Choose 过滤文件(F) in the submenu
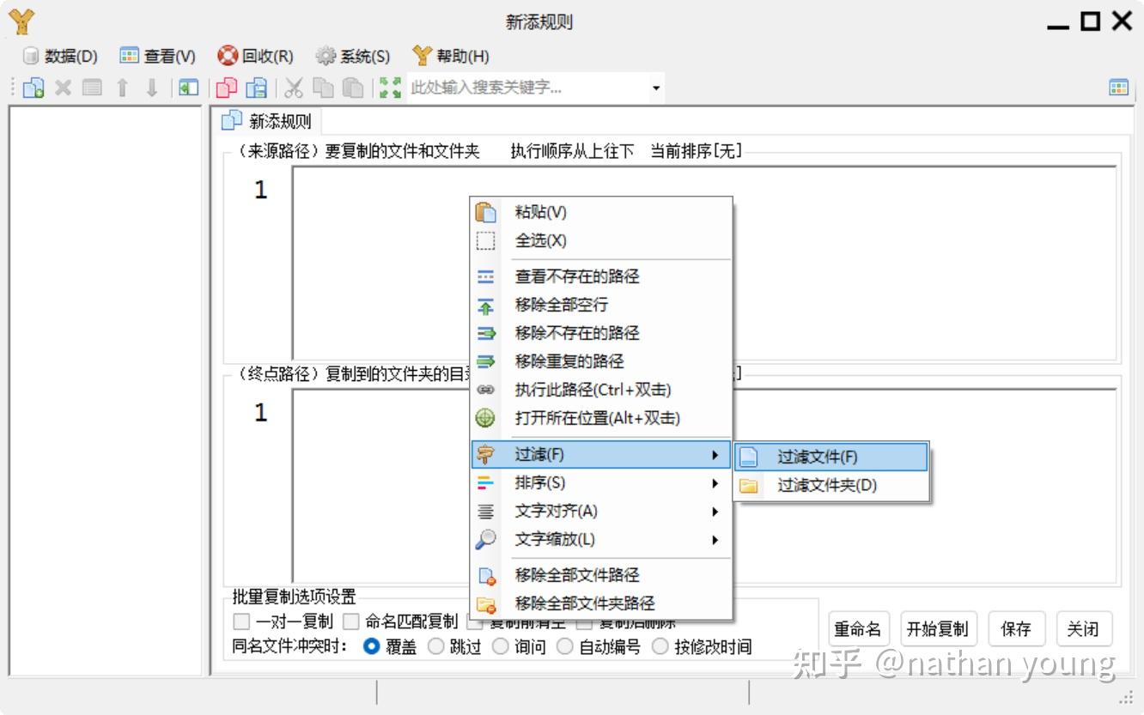The width and height of the screenshot is (1144, 715). [x=831, y=457]
